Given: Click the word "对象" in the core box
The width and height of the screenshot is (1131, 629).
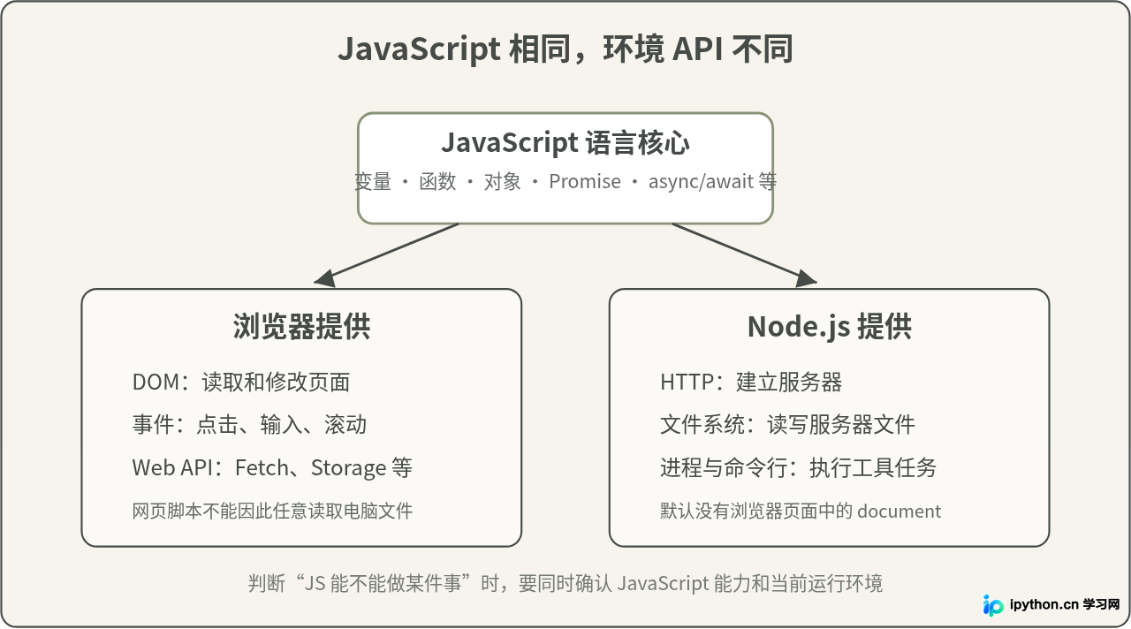Looking at the screenshot, I should pyautogui.click(x=502, y=182).
